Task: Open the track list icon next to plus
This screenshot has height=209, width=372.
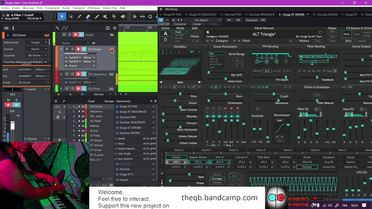Action: 108,28
